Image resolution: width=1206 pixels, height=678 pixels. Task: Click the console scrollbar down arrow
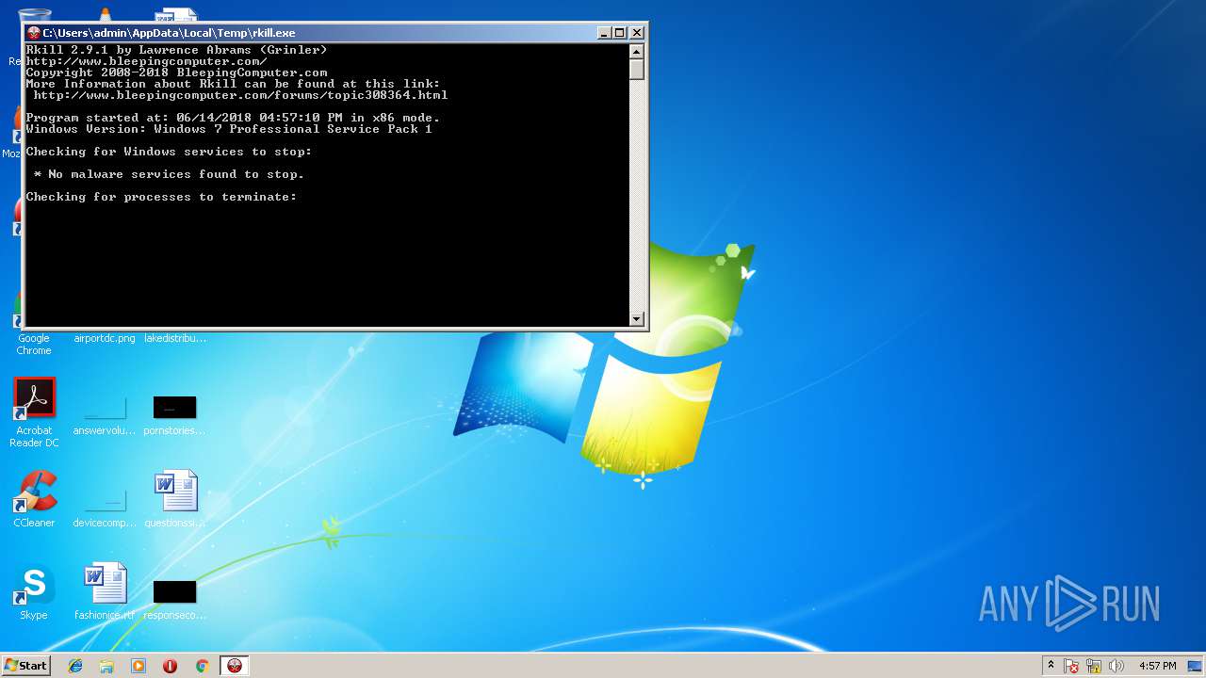(x=637, y=318)
